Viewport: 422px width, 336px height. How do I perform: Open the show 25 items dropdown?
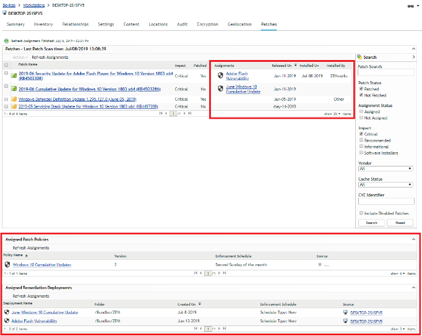pyautogui.click(x=337, y=114)
